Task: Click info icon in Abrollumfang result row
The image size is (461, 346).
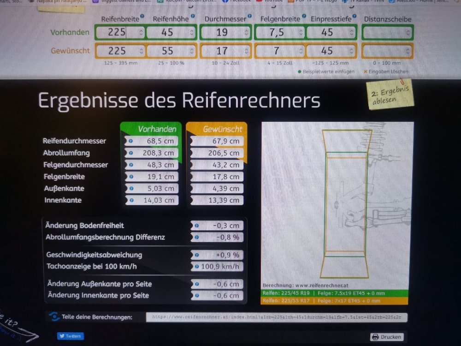Action: tap(130, 153)
